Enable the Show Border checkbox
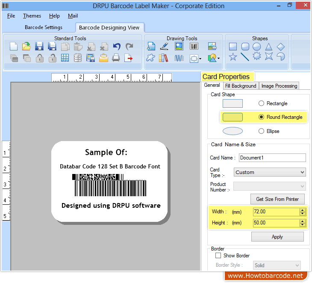 (218, 256)
